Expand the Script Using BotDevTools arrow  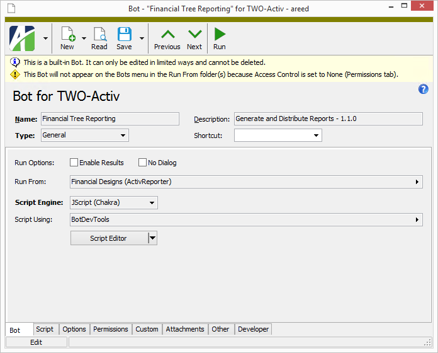[x=417, y=219]
